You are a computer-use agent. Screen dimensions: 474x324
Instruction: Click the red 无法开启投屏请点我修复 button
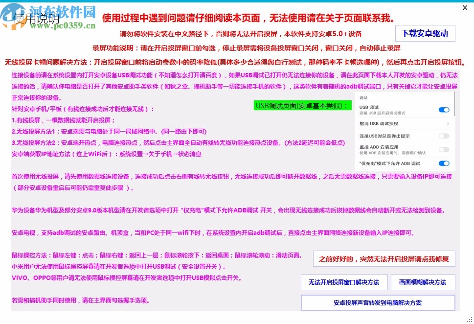pyautogui.click(x=384, y=258)
